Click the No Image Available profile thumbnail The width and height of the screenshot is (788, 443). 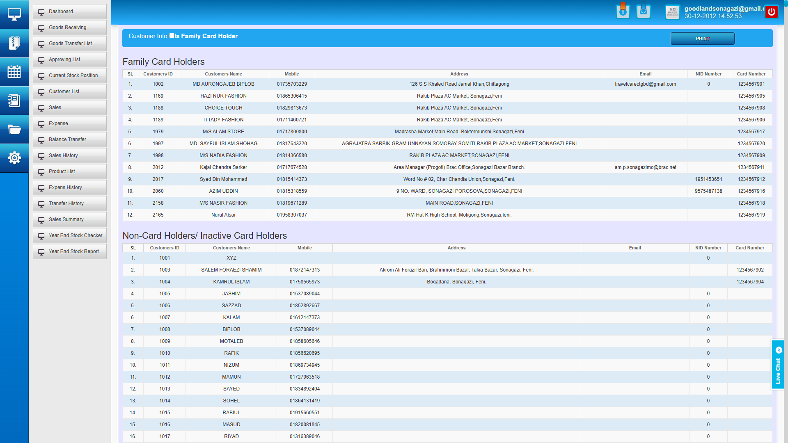673,12
